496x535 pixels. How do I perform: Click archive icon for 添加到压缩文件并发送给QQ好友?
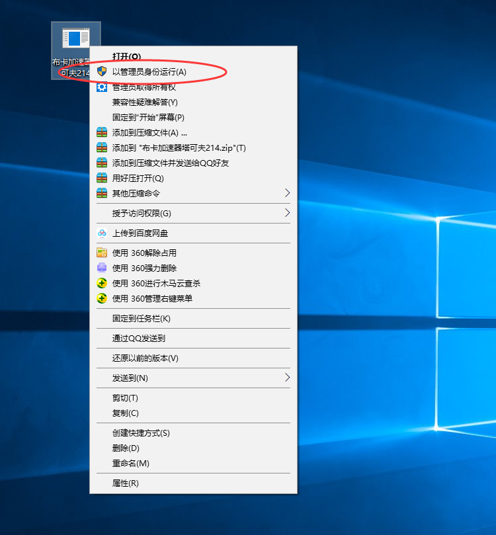coord(102,163)
